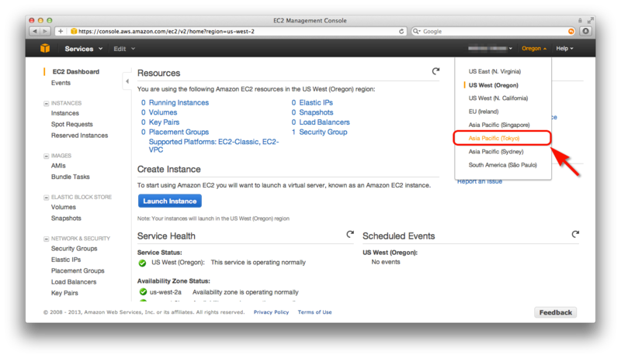This screenshot has height=358, width=621.
Task: Select EC2 Dashboard in sidebar
Action: coord(76,71)
